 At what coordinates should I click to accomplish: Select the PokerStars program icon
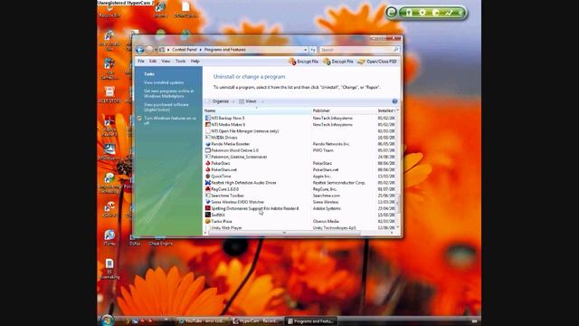click(207, 163)
